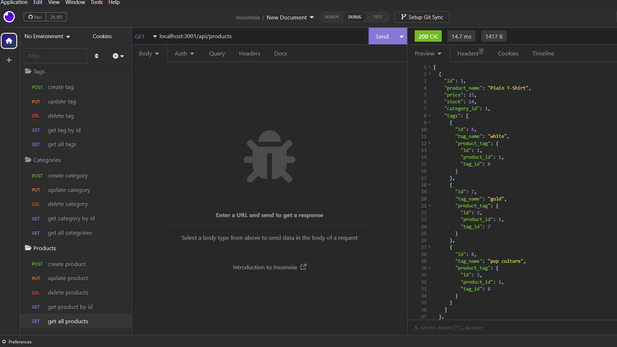The height and width of the screenshot is (347, 617).
Task: Open the GET method dropdown
Action: pos(146,36)
